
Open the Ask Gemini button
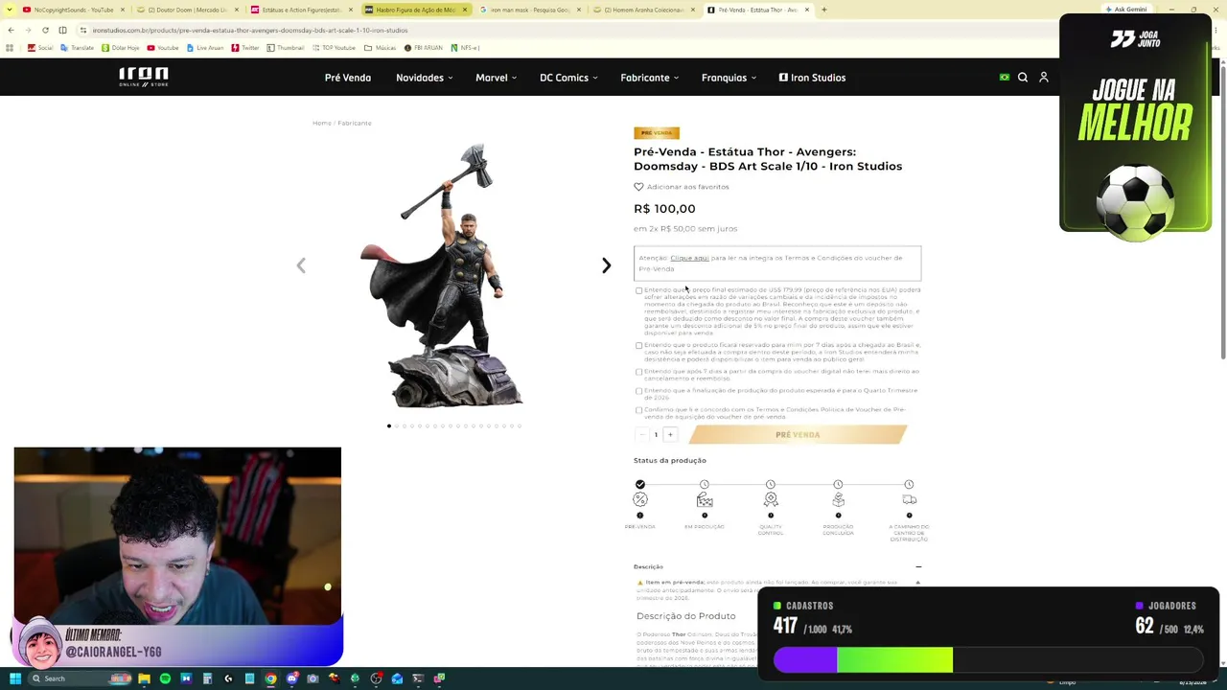pos(1126,10)
